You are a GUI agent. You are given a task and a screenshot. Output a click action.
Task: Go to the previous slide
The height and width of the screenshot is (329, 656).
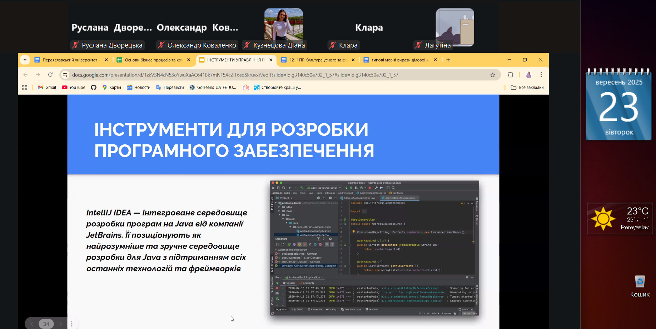[32, 324]
